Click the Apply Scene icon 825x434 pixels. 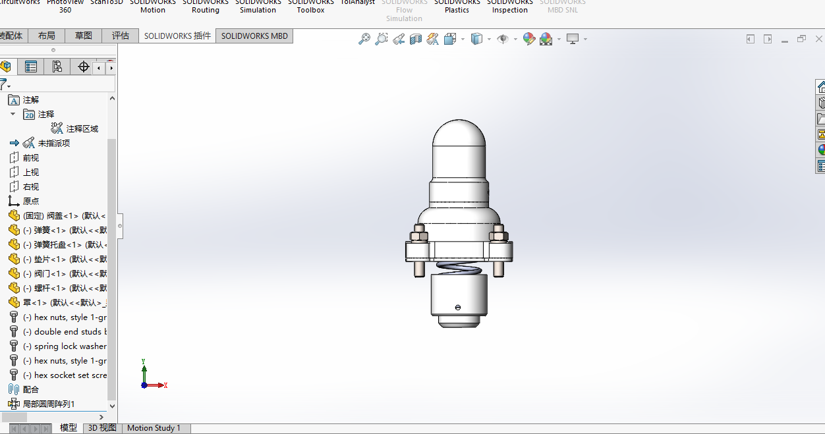coord(544,39)
